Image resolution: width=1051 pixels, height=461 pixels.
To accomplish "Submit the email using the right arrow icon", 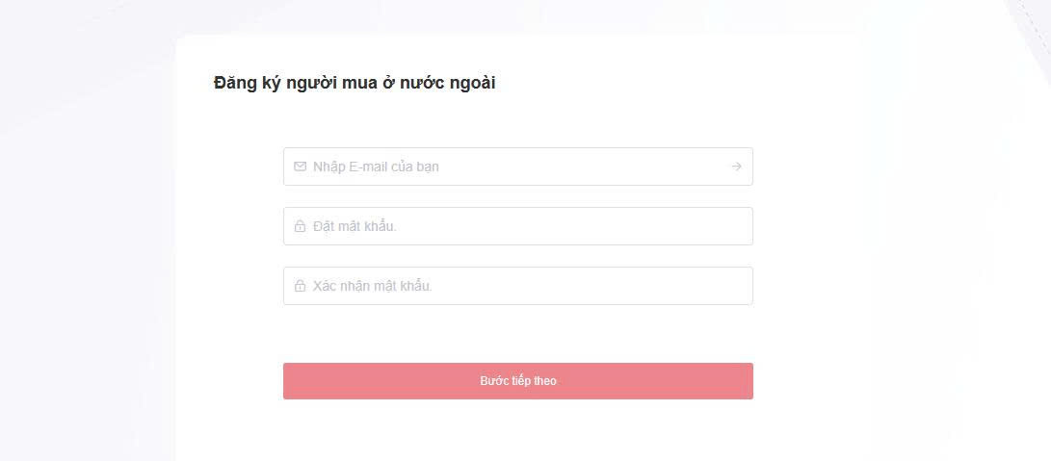I will [x=736, y=166].
